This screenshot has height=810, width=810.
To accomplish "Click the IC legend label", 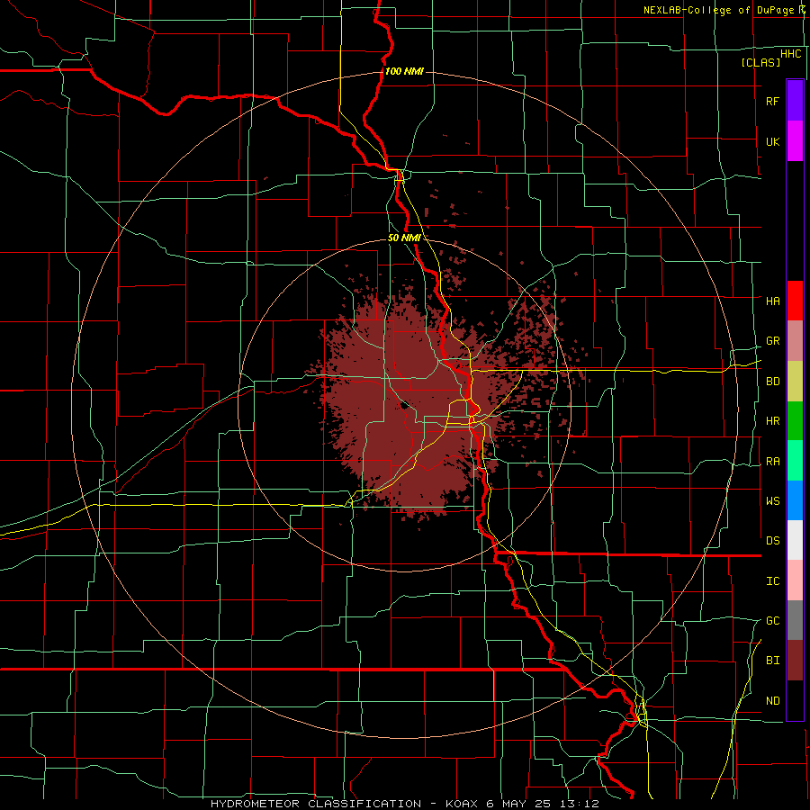I will tap(772, 580).
